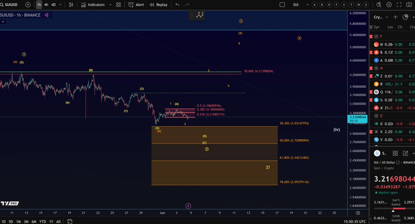Create a new Alert
This screenshot has width=415, height=224.
(136, 5)
